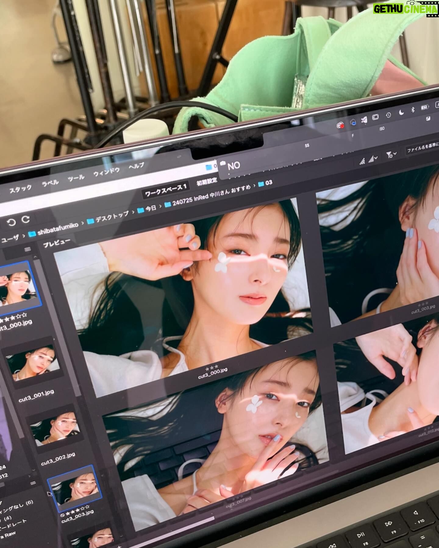Open the ウィンドウ menu
439x548 pixels.
106,171
